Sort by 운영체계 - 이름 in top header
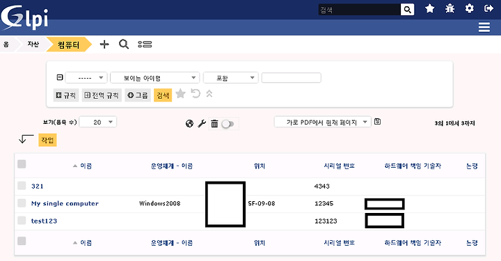 tap(172, 166)
